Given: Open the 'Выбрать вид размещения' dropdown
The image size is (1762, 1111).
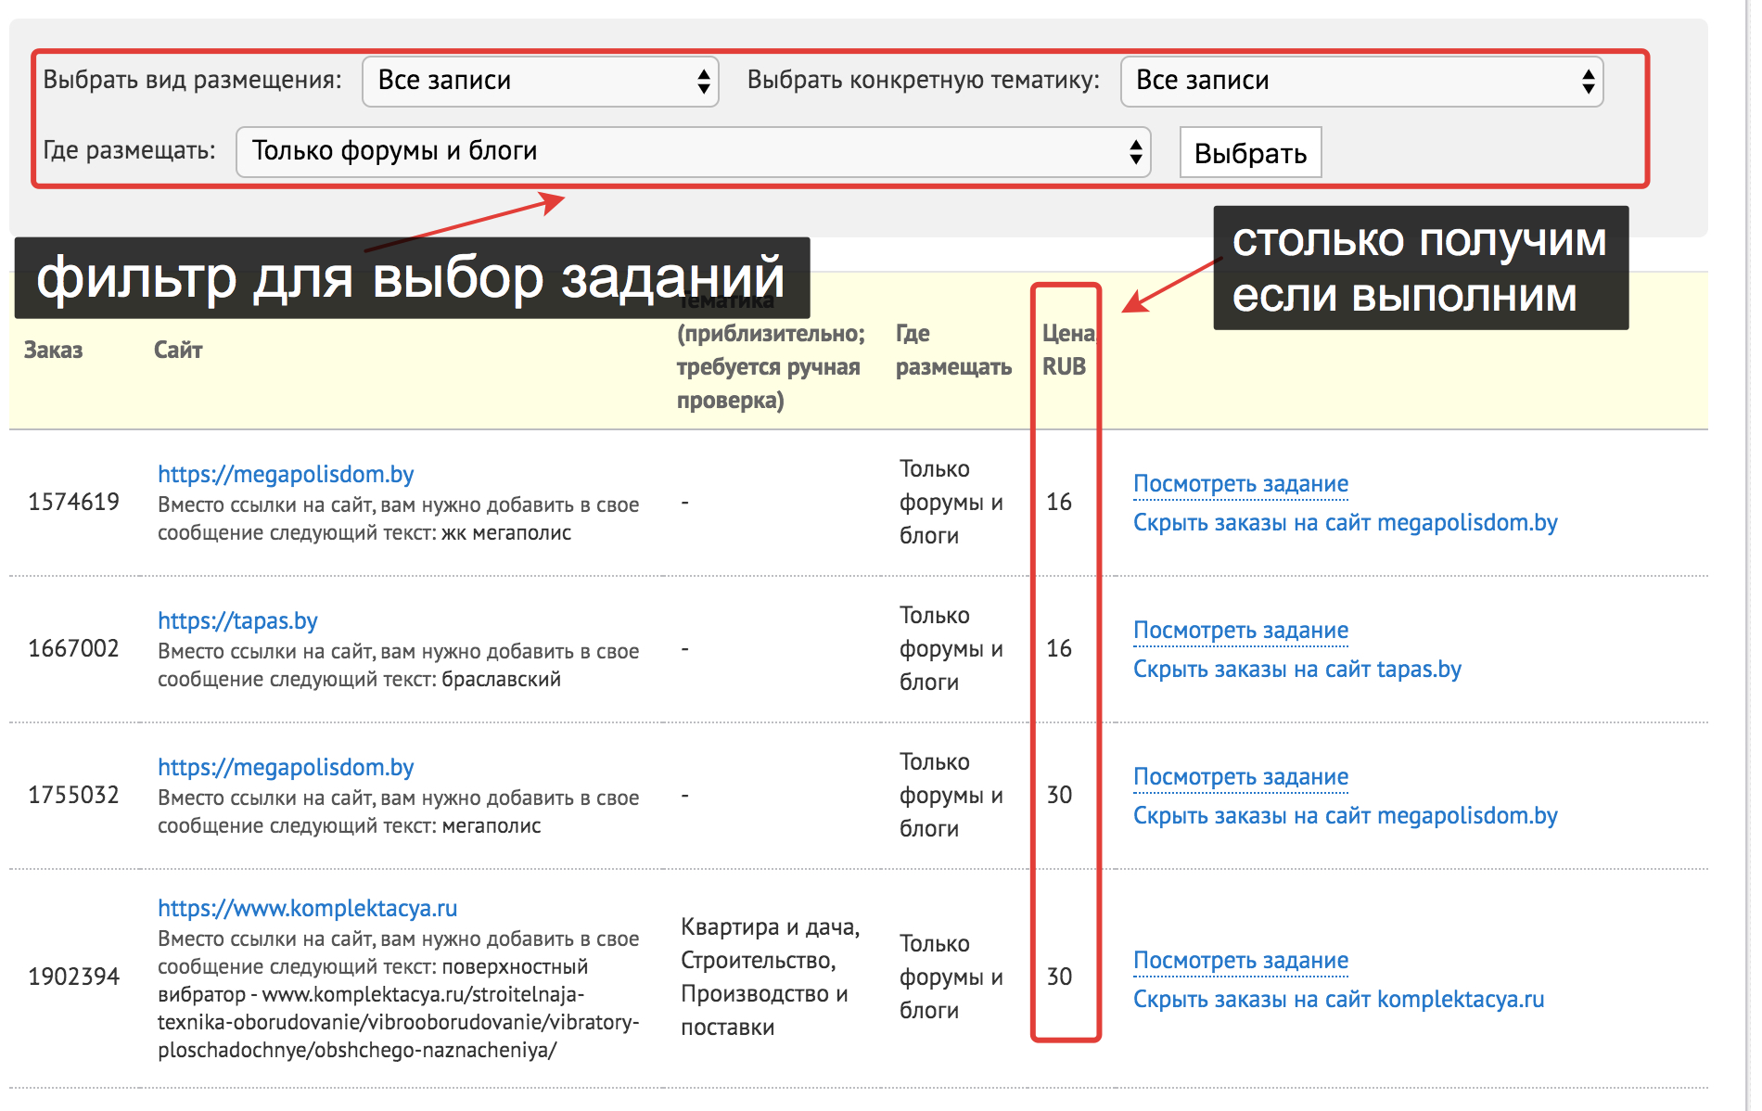Looking at the screenshot, I should 540,82.
